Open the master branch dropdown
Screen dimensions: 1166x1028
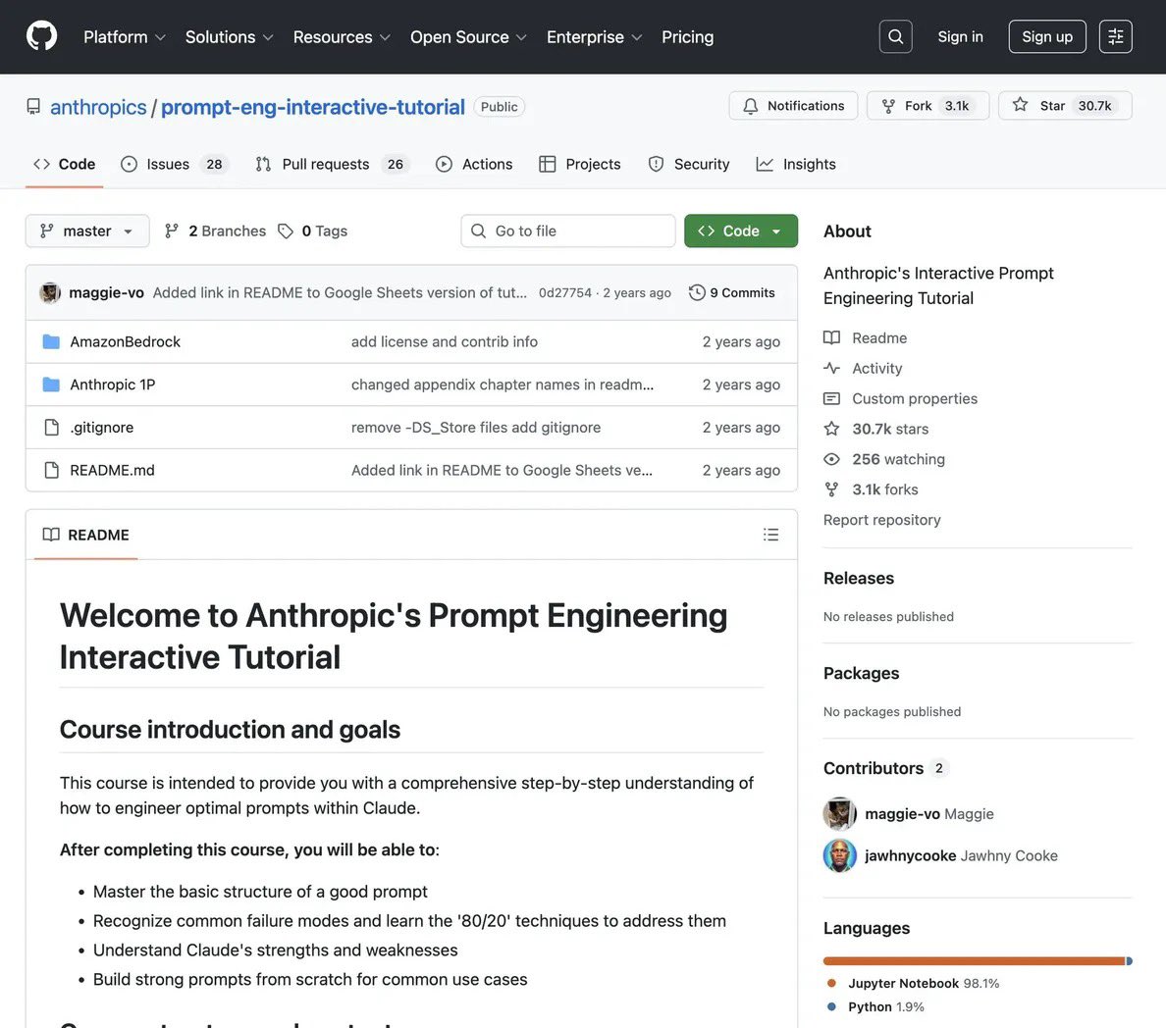87,231
